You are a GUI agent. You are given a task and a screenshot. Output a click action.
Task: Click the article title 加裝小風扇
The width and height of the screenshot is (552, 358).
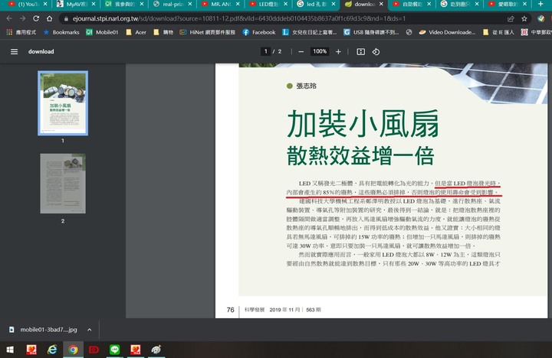(363, 124)
